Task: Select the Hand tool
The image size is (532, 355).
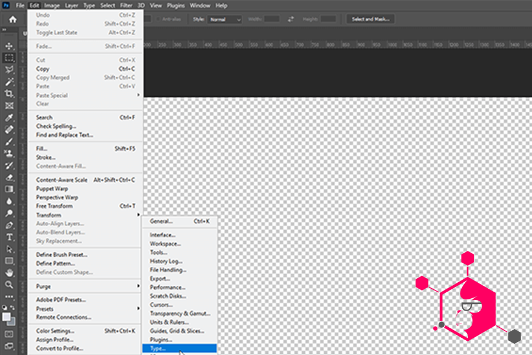Action: tap(9, 273)
